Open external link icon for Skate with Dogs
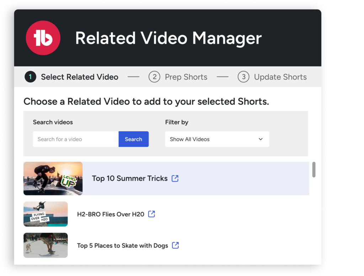 tap(175, 245)
